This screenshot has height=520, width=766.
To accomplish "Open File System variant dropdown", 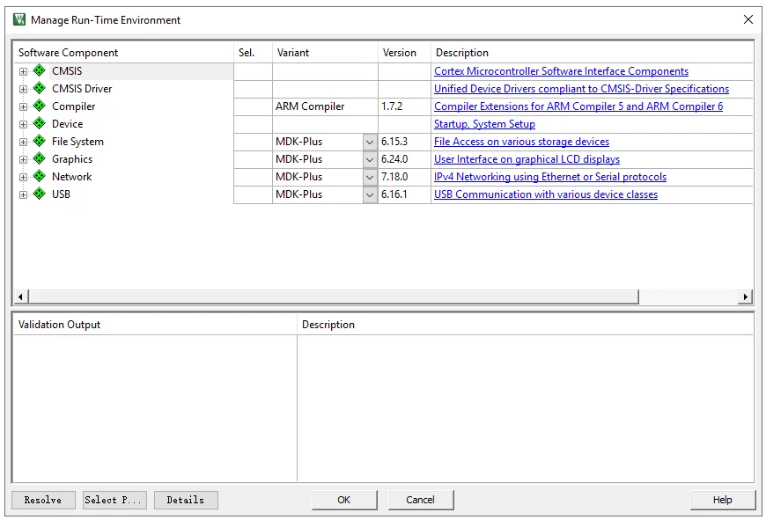I will tap(370, 142).
